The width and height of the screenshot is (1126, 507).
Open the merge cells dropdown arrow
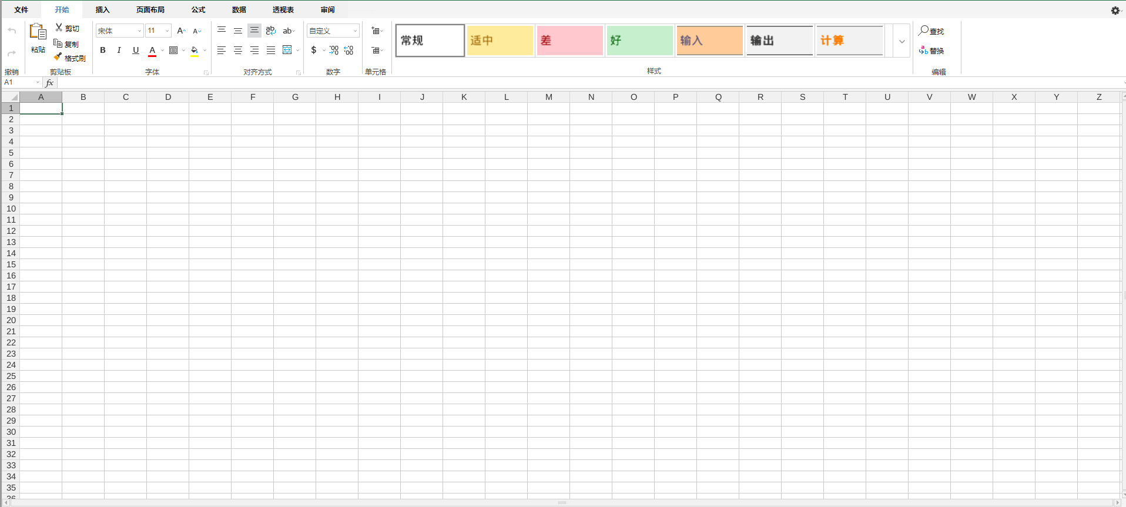pos(298,51)
